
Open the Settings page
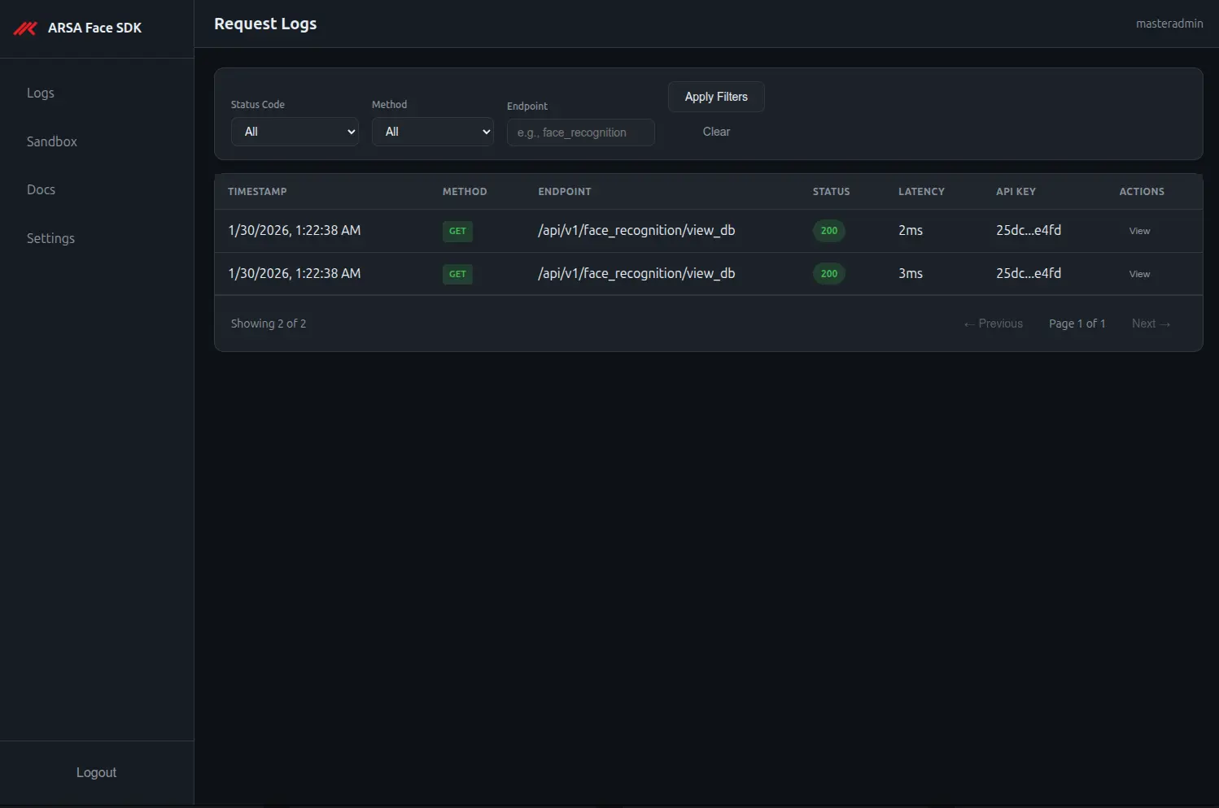point(50,237)
